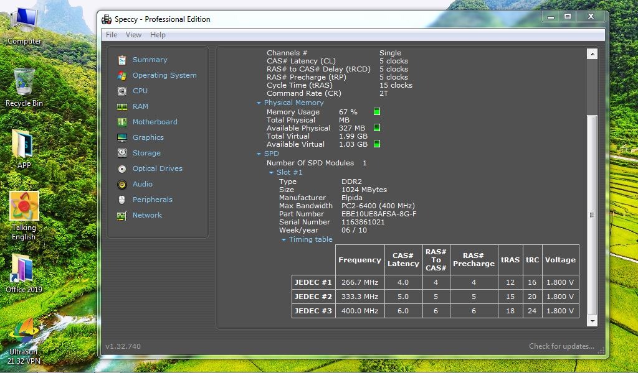The width and height of the screenshot is (638, 373).
Task: Click the Memory Usage green indicator
Action: [377, 112]
